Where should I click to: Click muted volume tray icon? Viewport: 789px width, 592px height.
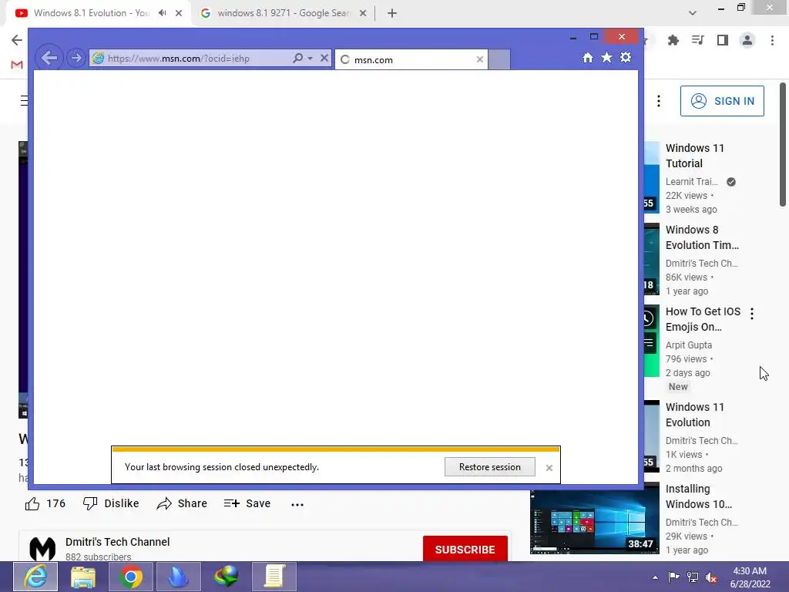click(x=711, y=577)
